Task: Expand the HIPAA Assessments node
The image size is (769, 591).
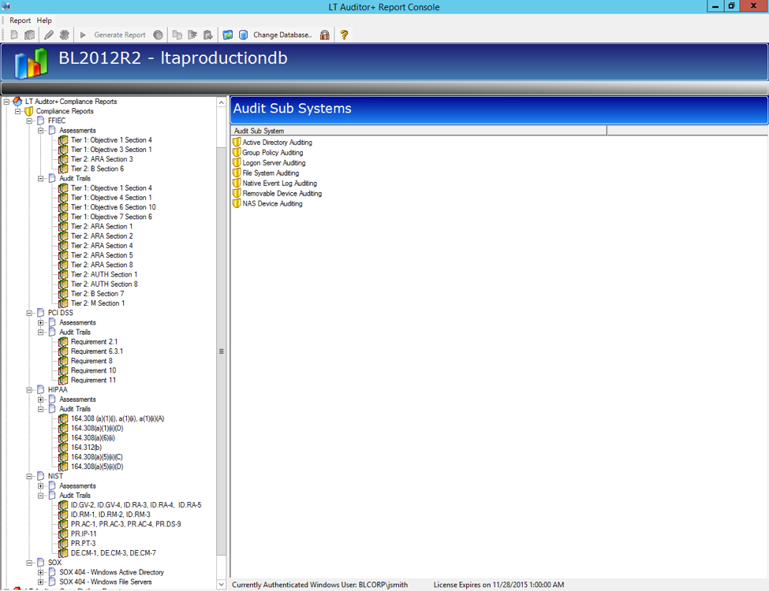Action: pos(41,400)
